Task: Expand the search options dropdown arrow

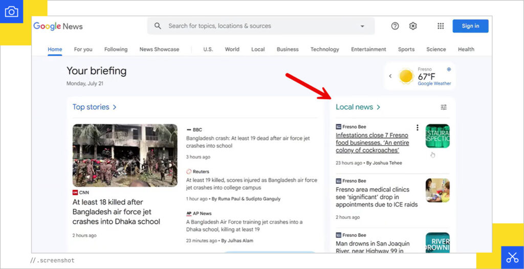Action: click(x=362, y=26)
